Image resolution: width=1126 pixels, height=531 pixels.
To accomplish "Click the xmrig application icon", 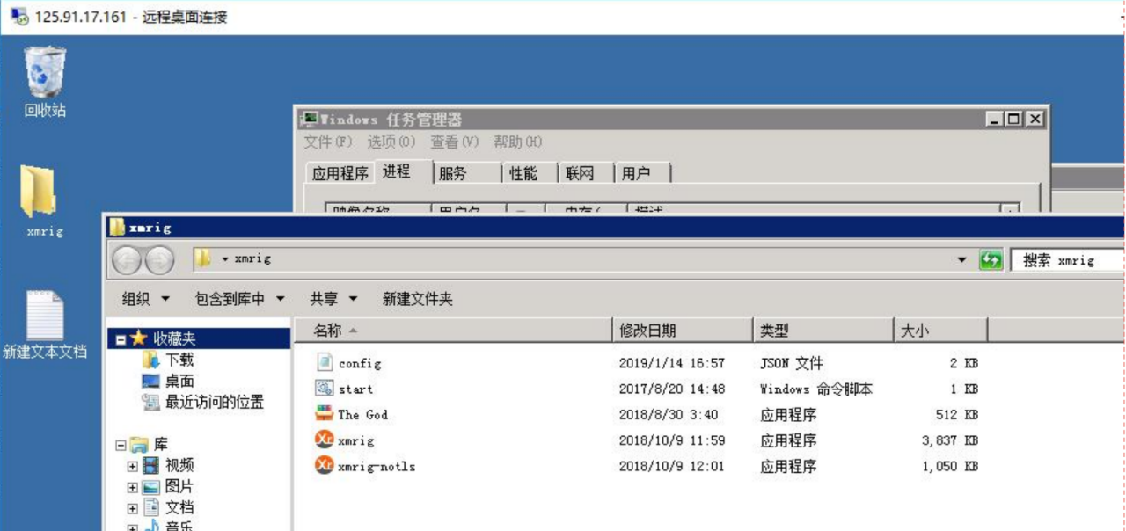I will [x=325, y=440].
